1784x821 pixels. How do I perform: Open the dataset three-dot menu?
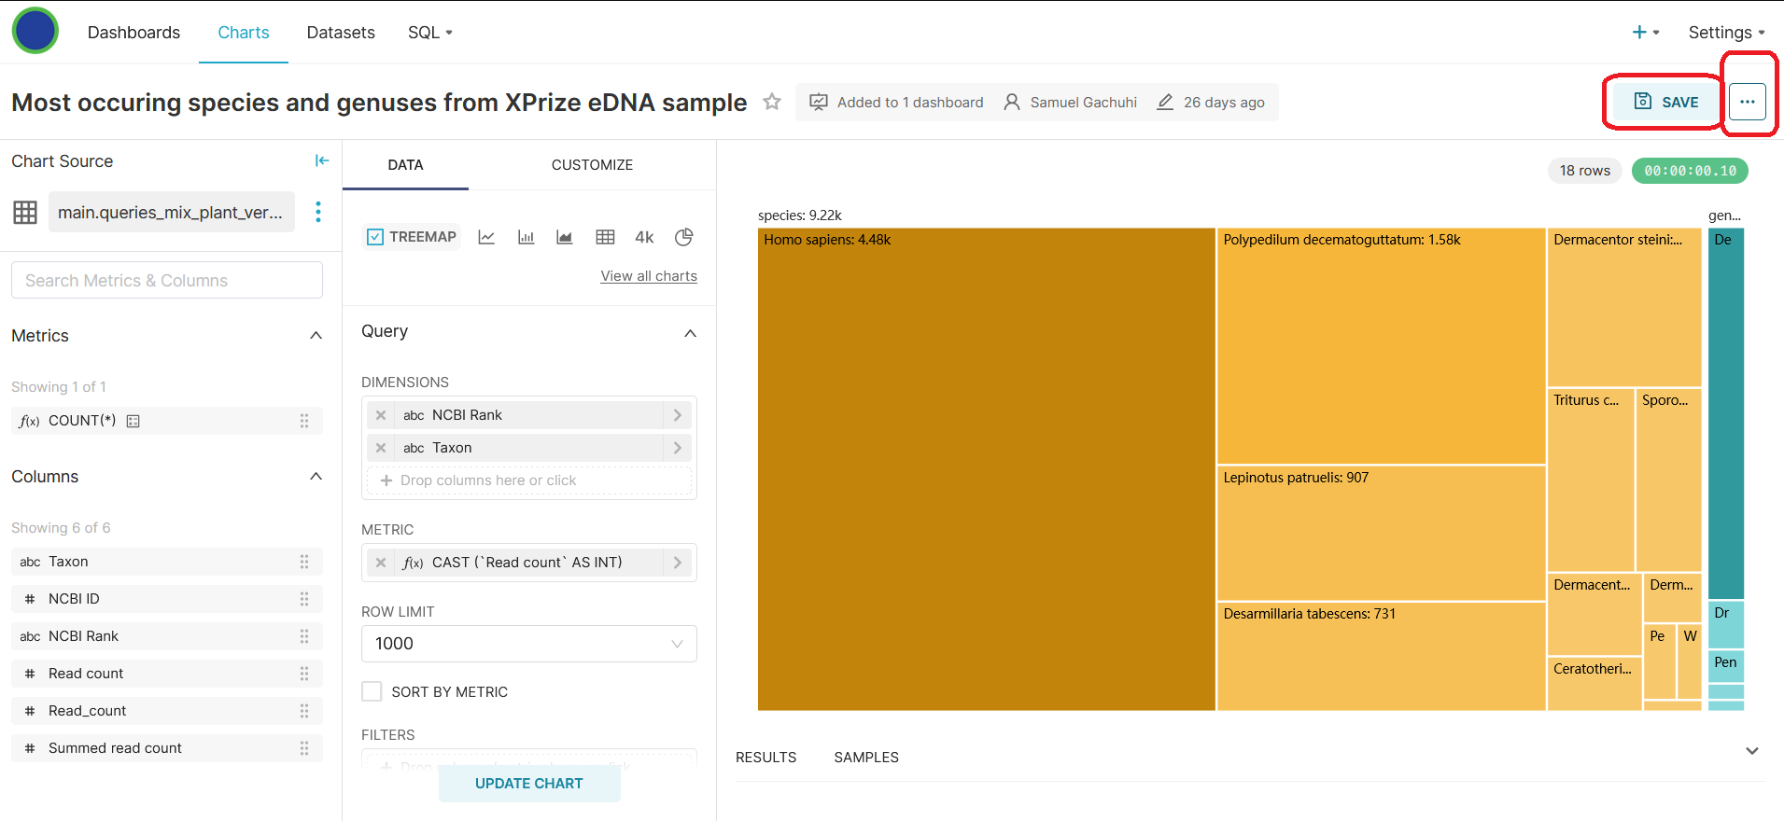pyautogui.click(x=318, y=212)
